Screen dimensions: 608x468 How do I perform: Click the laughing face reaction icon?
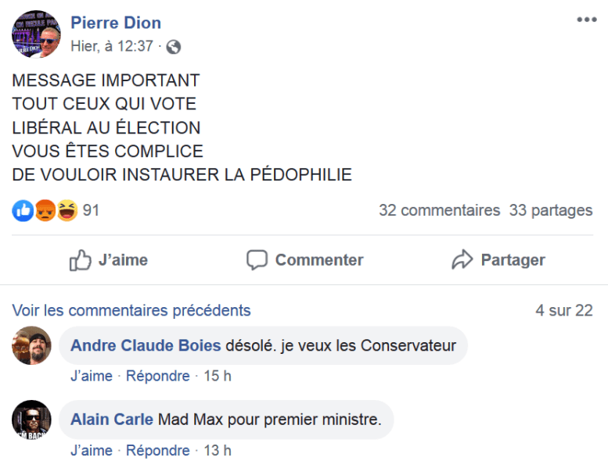point(67,210)
